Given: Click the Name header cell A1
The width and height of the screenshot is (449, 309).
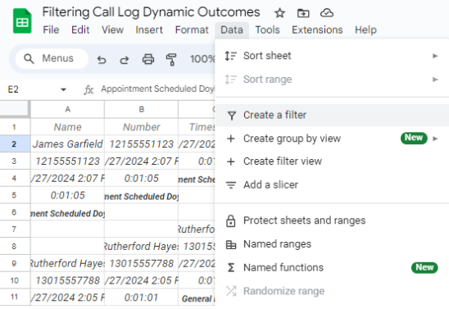Looking at the screenshot, I should (67, 127).
